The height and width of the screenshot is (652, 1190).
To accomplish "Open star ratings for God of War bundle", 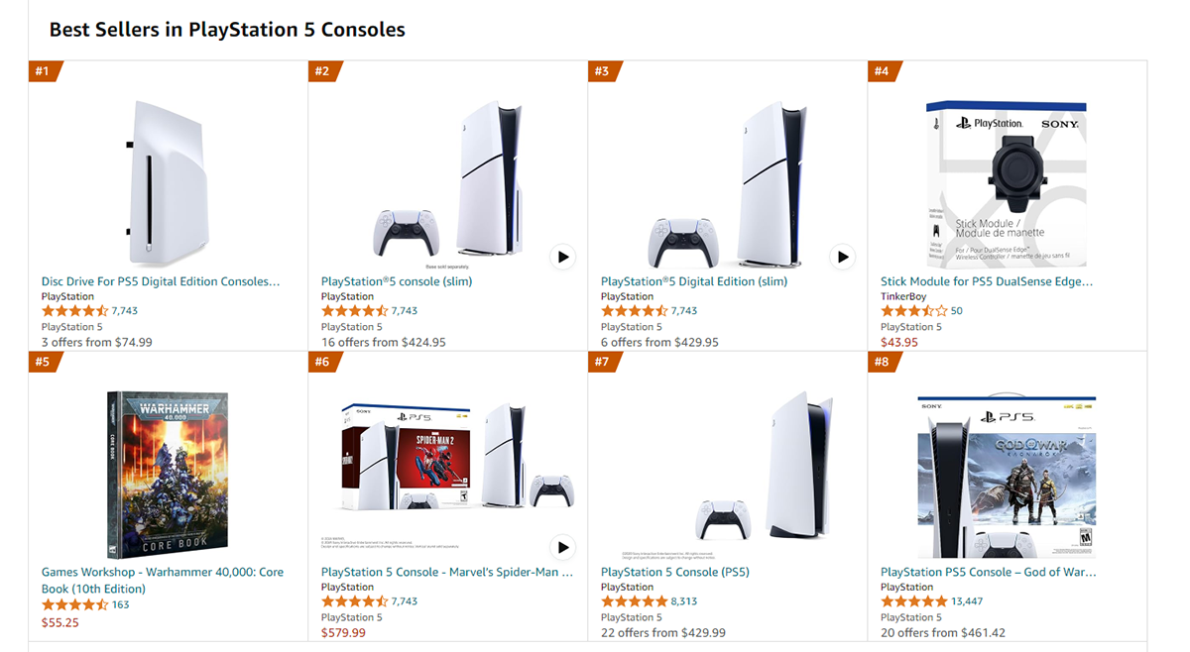I will 913,601.
